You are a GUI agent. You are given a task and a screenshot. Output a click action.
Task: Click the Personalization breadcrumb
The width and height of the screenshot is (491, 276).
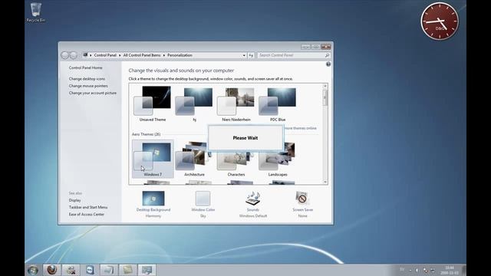tap(180, 55)
